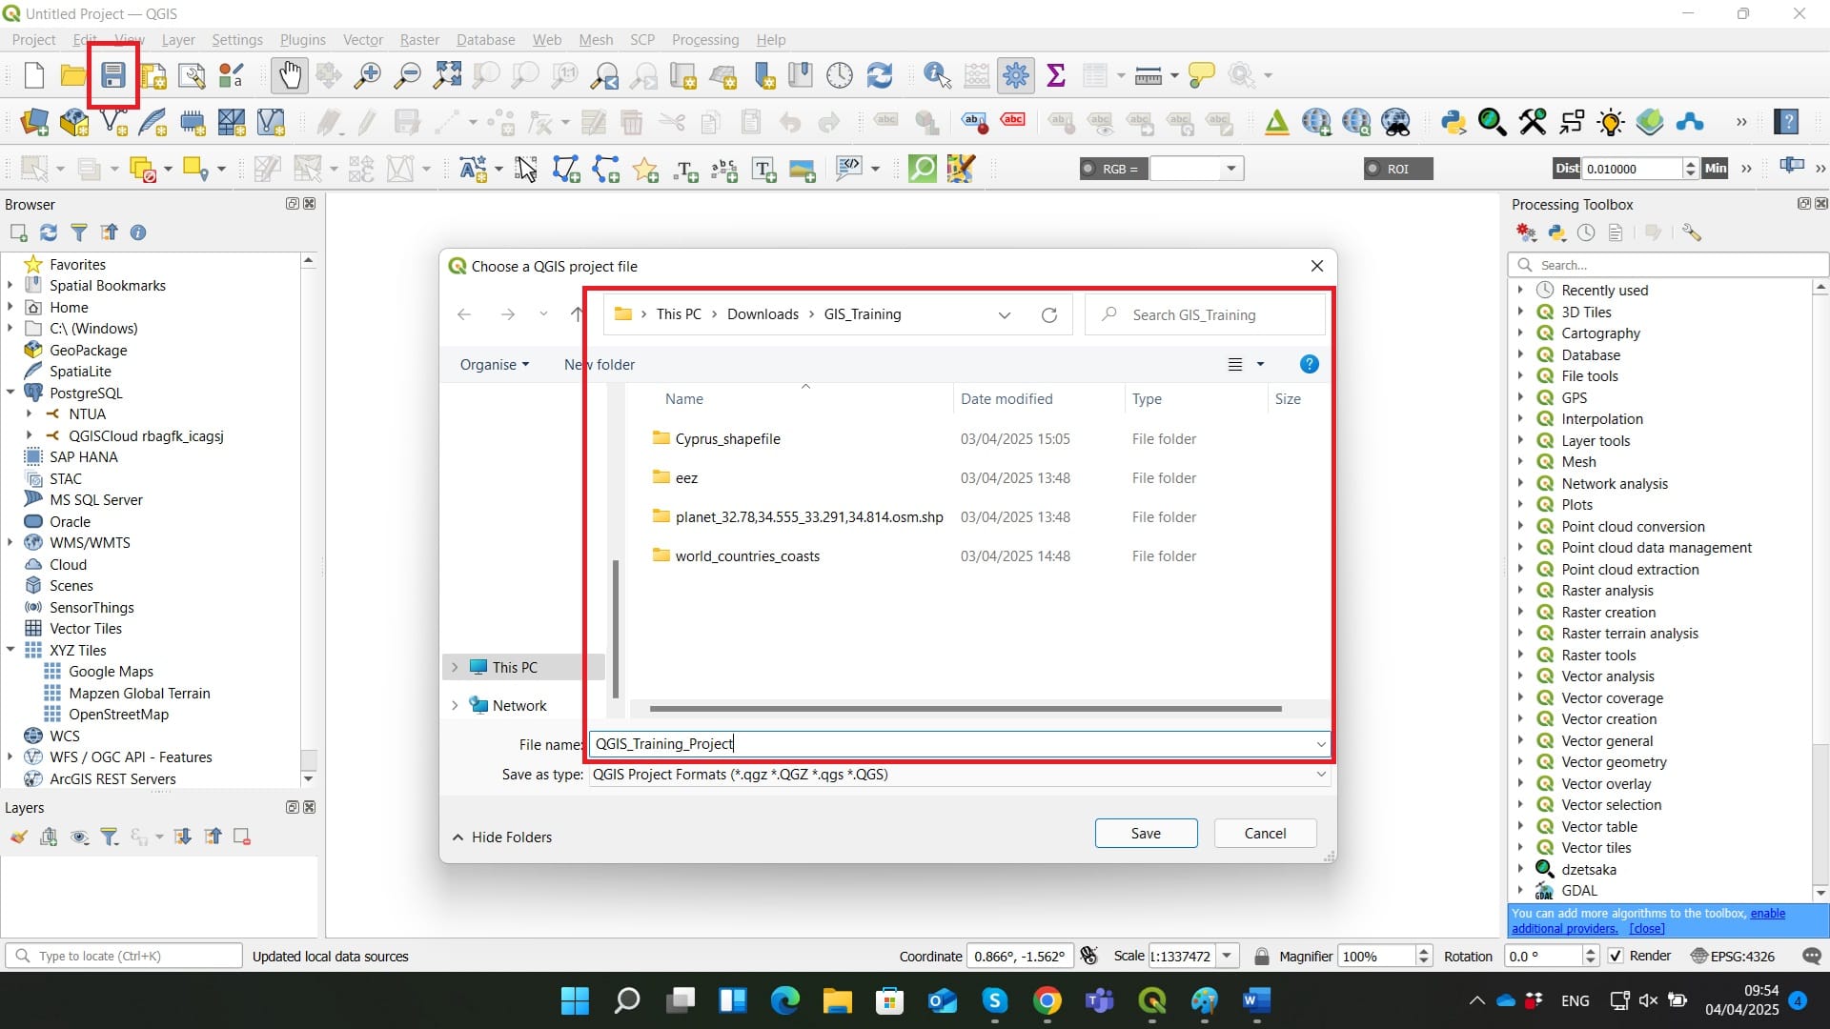The width and height of the screenshot is (1830, 1029).
Task: Expand the PostgreSQL NTUA connection
Action: pyautogui.click(x=29, y=414)
